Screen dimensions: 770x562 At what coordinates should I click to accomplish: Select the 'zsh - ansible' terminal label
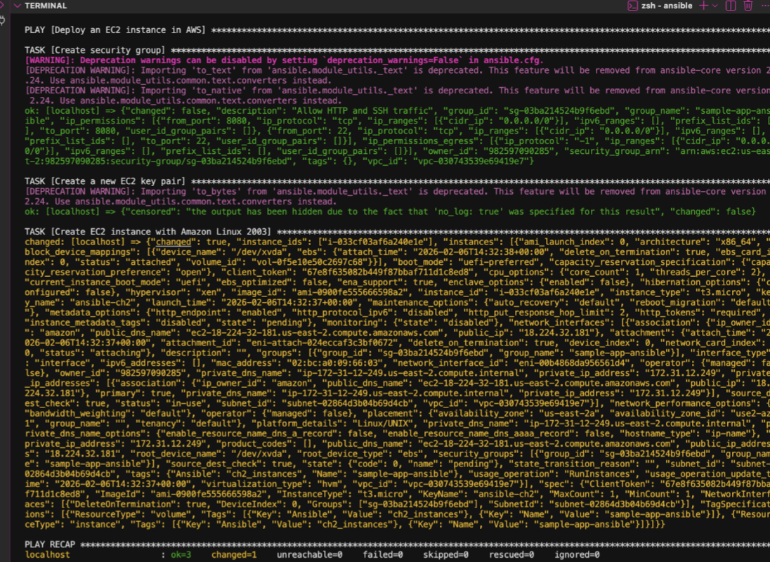(667, 6)
